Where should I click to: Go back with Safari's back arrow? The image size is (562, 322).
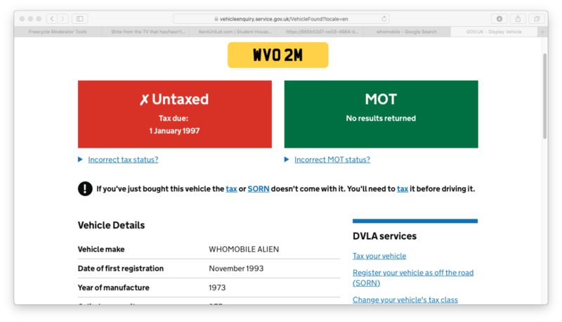tap(52, 19)
